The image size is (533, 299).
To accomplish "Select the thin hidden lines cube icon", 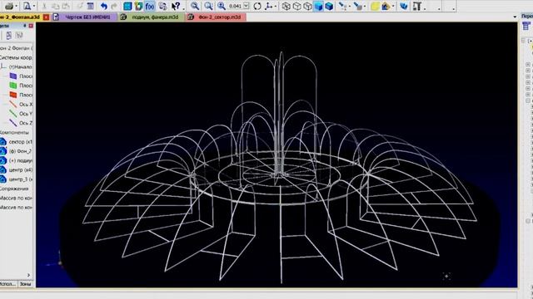I will (307, 6).
